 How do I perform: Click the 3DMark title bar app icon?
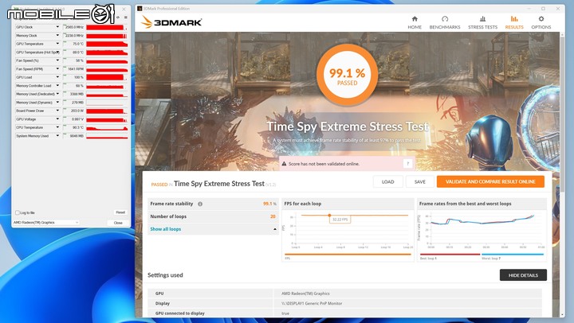[140, 9]
